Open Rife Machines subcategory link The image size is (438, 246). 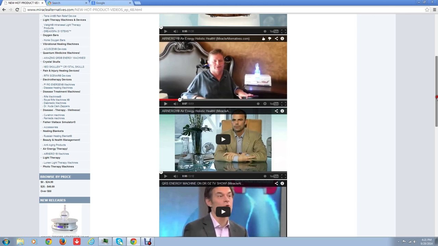52,97
